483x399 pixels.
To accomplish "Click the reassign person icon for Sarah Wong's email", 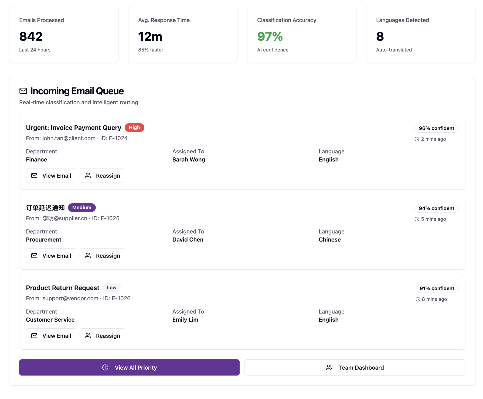I will click(x=88, y=176).
